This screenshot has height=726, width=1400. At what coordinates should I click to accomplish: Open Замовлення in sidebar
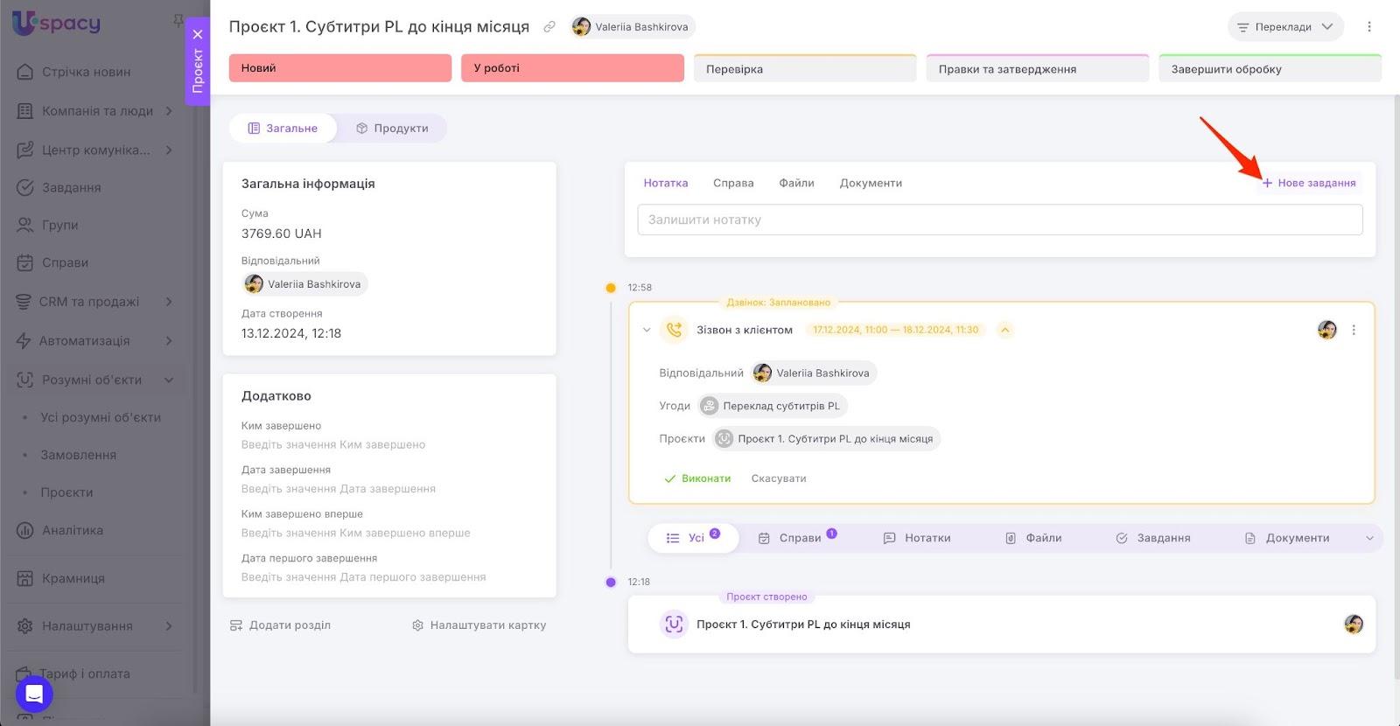[79, 455]
